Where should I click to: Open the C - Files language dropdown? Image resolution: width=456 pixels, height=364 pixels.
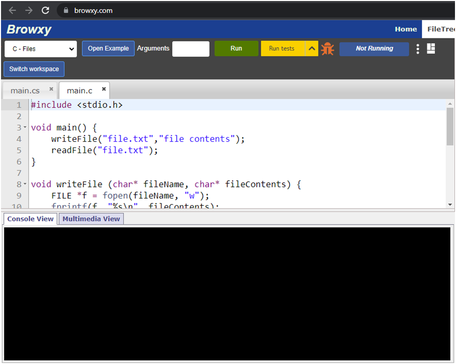click(x=40, y=49)
